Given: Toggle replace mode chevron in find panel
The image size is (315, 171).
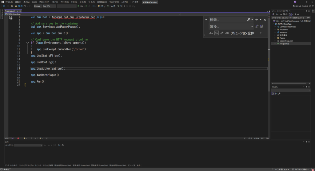Looking at the screenshot, I should pos(206,20).
